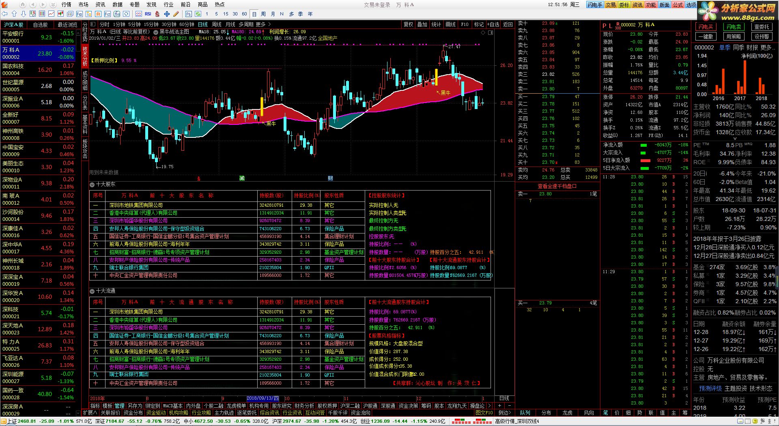Image resolution: width=779 pixels, height=426 pixels.
Task: Click the 公式 colored top button
Action: [678, 5]
